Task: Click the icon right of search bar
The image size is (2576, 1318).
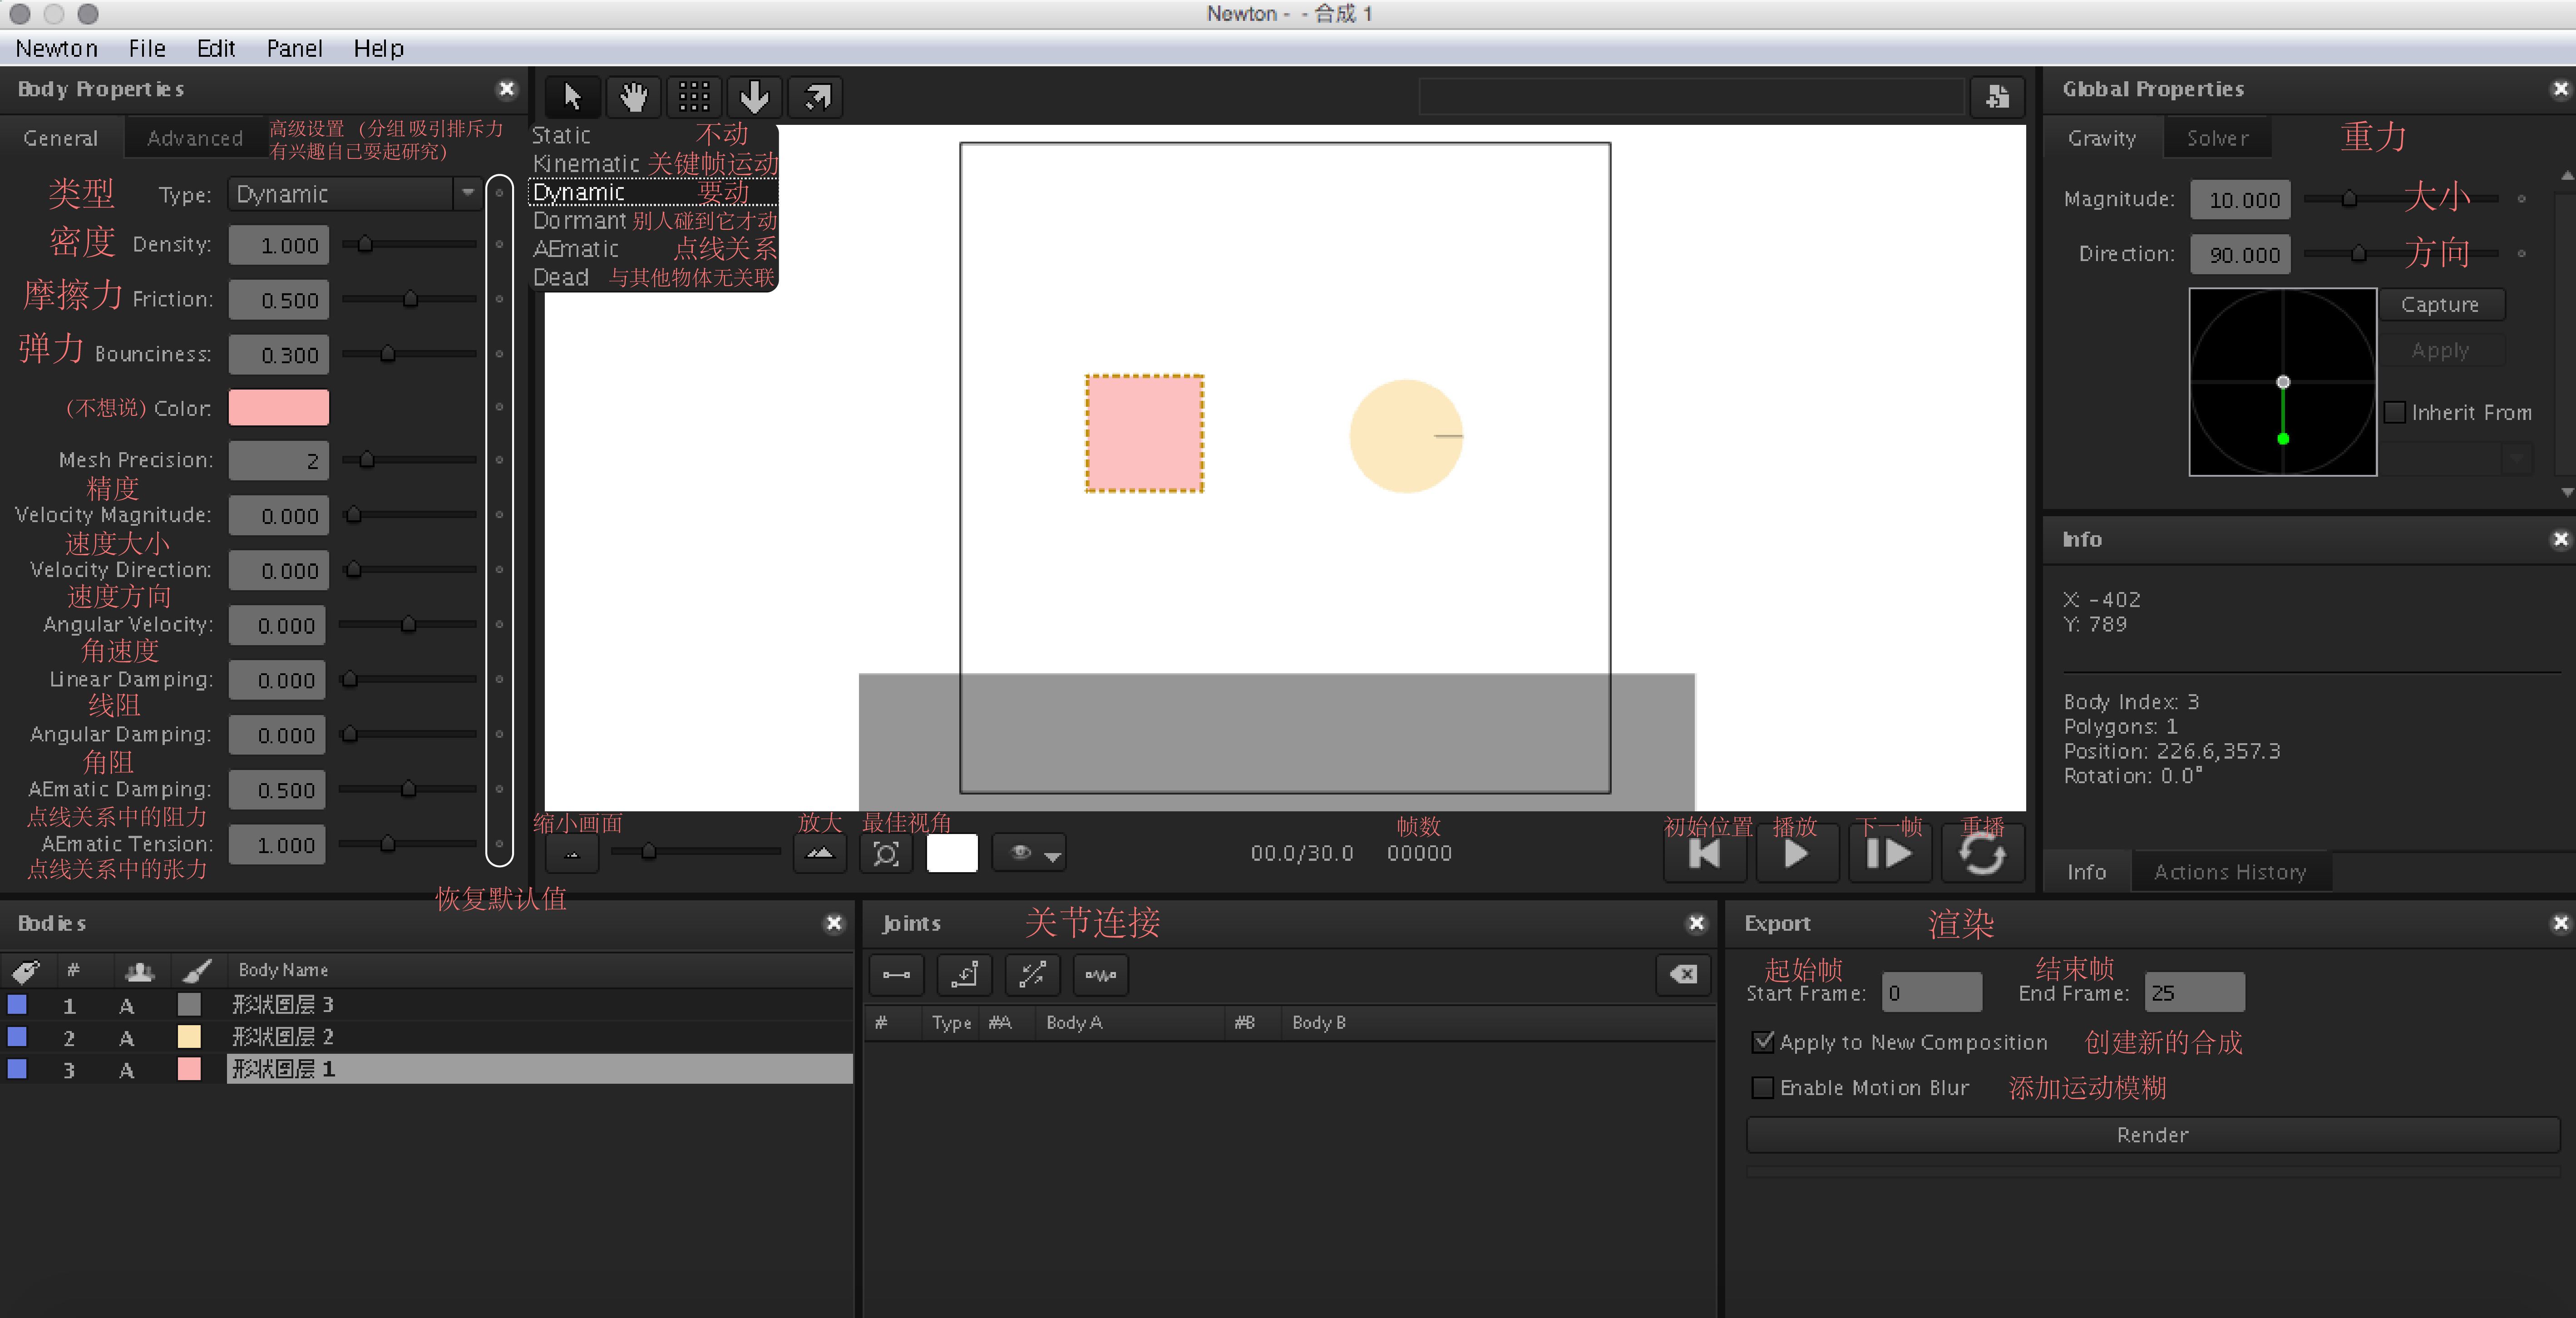Action: [1997, 97]
